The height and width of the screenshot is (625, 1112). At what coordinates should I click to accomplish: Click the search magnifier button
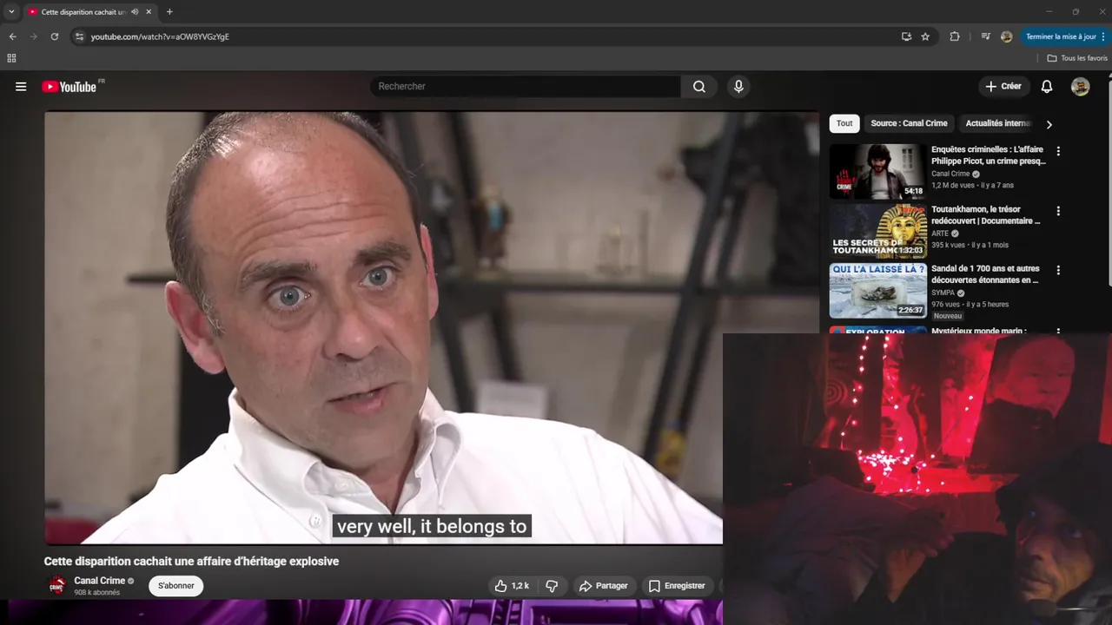pos(699,87)
